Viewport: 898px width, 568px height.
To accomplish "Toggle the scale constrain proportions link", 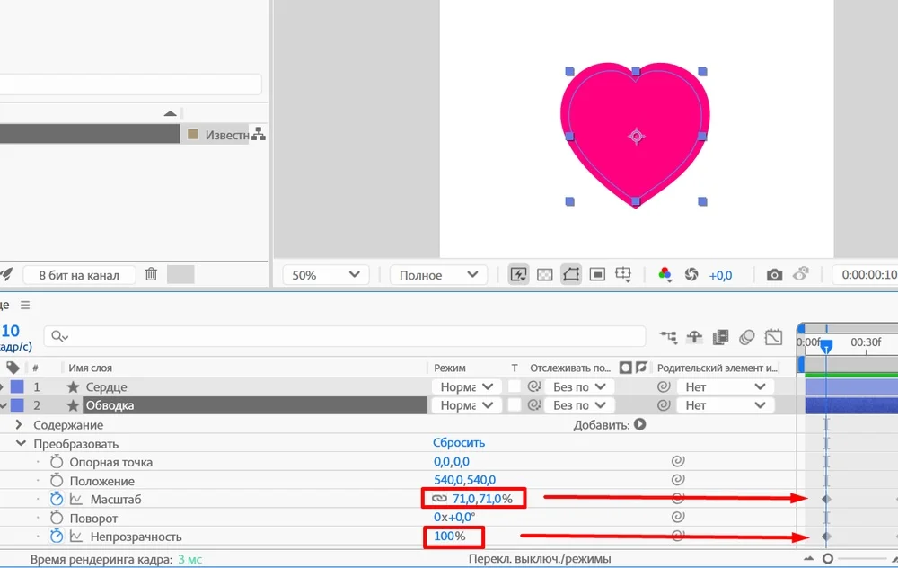I will coord(439,499).
